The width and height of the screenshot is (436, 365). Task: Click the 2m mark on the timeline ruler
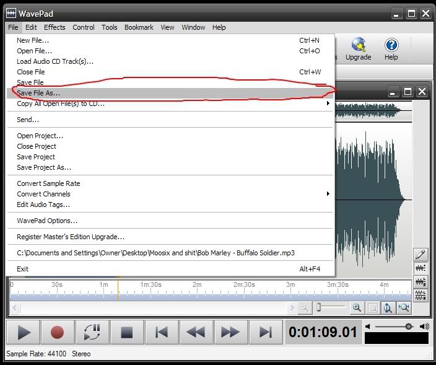click(197, 284)
